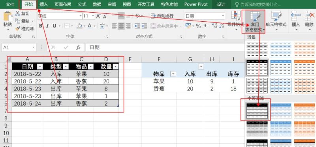
Task: Open the 数量 column filter dropdown
Action: 116,66
